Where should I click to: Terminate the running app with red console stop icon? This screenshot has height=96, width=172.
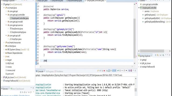coord(104,71)
